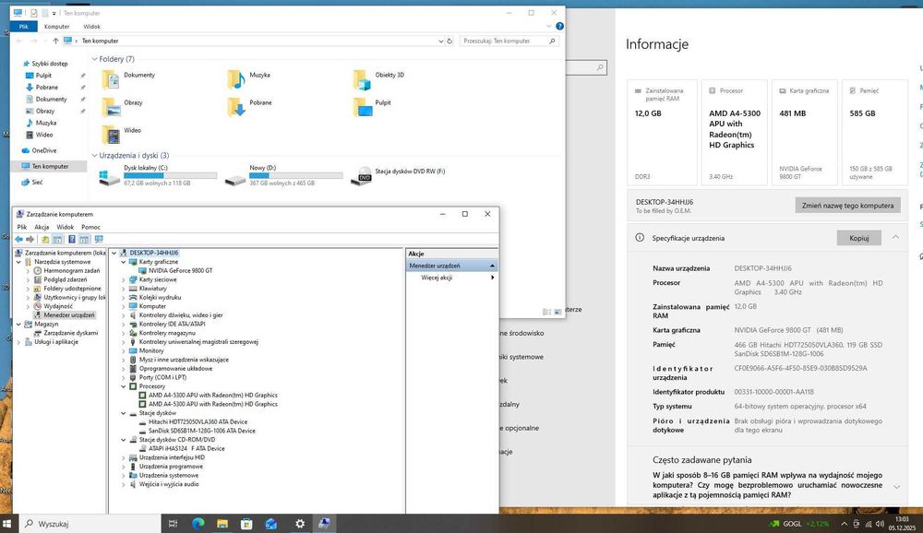Click Wyszukaj taskbar search box

pos(90,523)
